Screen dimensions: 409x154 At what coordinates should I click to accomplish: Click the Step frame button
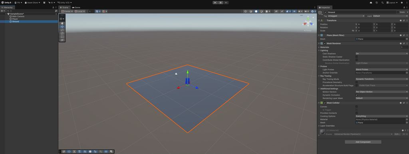click(x=226, y=3)
